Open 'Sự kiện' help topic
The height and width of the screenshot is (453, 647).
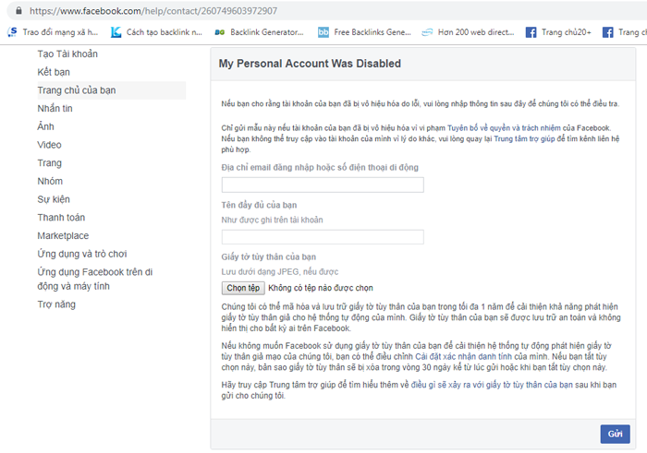(x=54, y=199)
